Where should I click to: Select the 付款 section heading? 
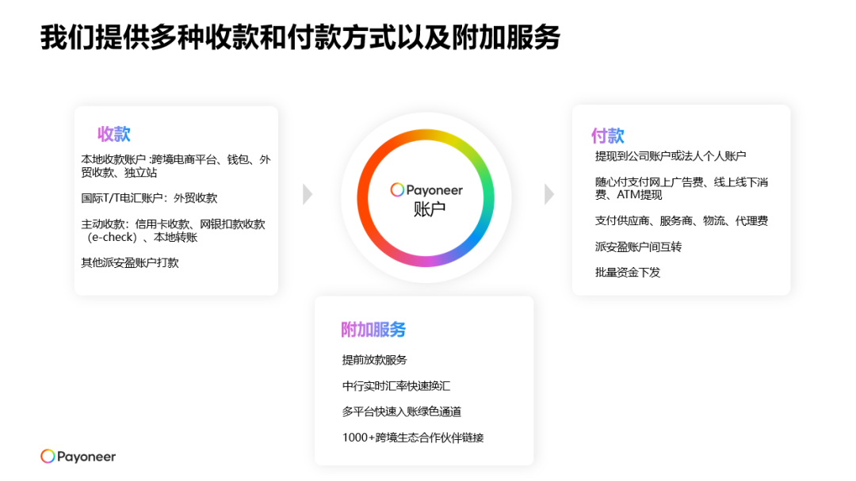click(x=606, y=136)
